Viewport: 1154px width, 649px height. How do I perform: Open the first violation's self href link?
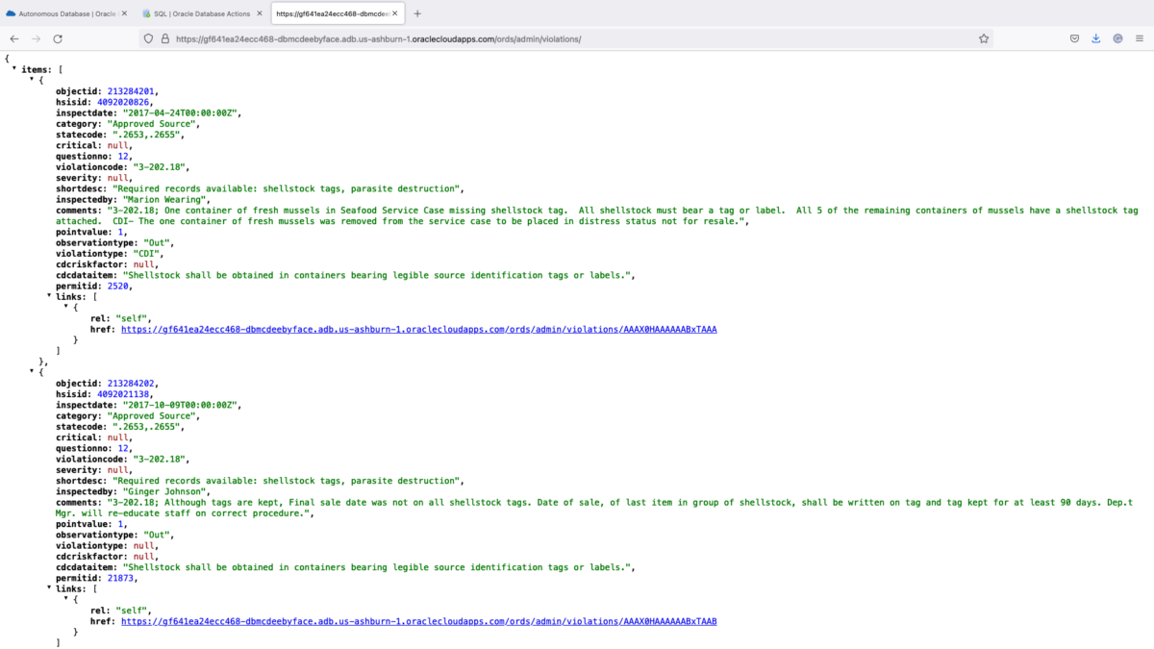point(417,329)
